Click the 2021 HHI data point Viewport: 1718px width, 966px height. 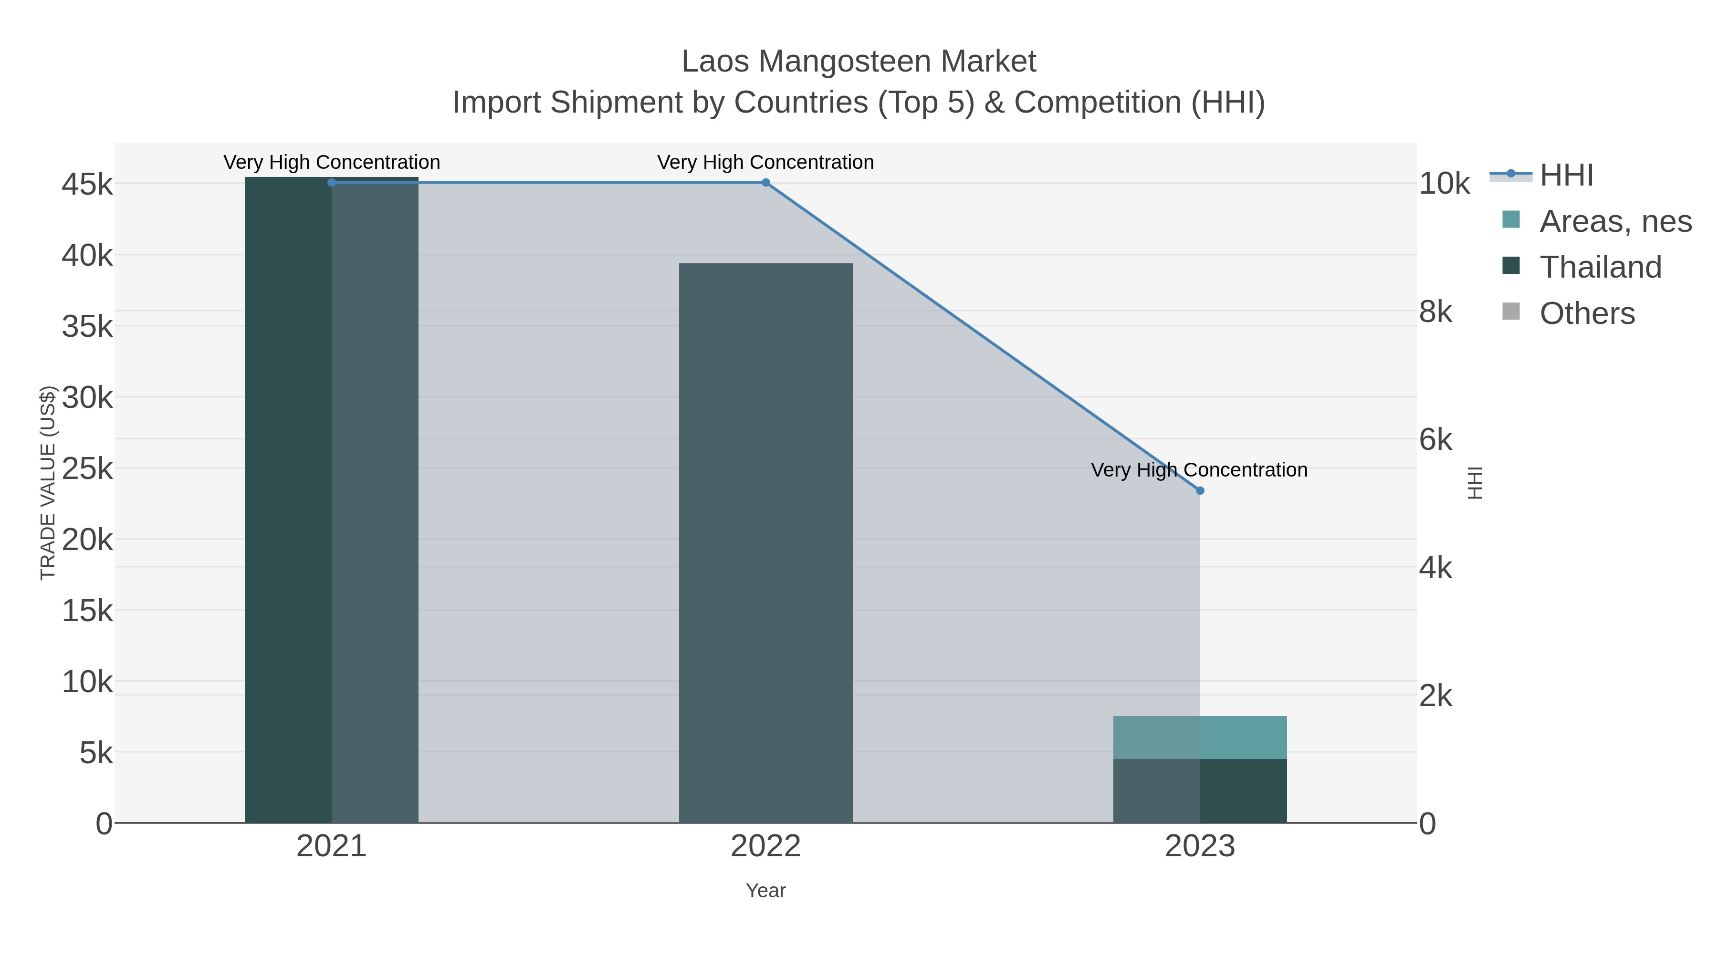(332, 183)
